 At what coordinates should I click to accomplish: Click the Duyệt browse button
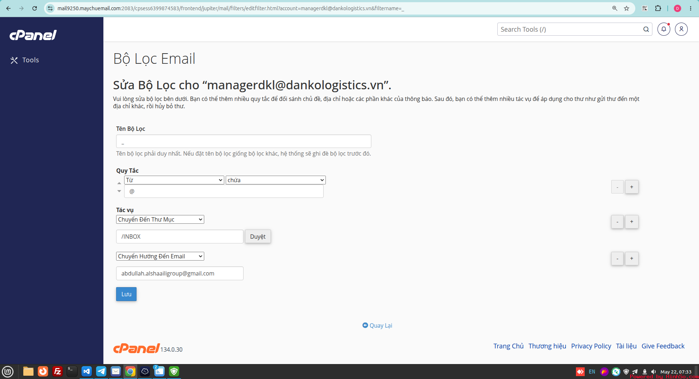(x=258, y=237)
